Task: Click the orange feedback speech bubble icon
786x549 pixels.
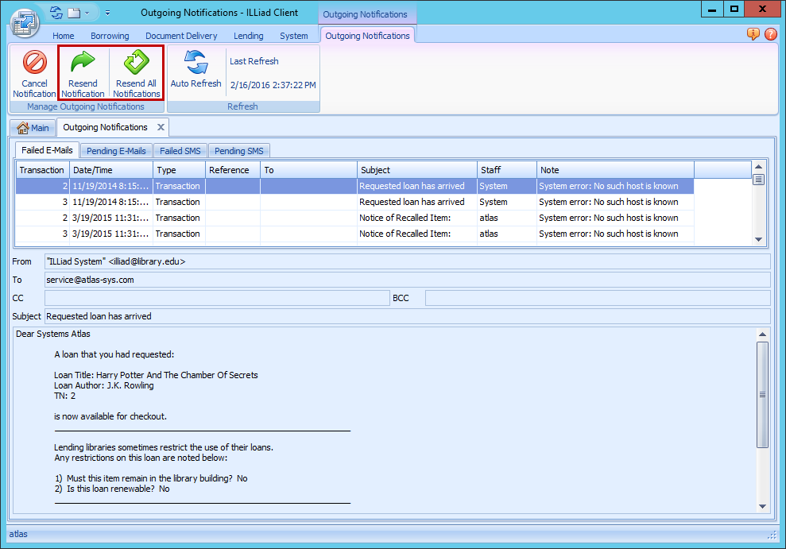Action: point(753,34)
